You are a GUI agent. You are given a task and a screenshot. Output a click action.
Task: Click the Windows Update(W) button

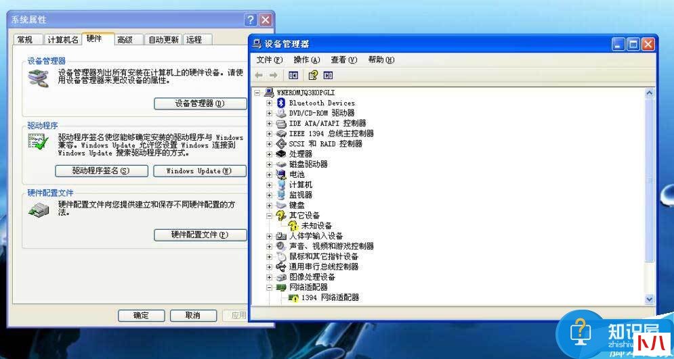click(200, 170)
